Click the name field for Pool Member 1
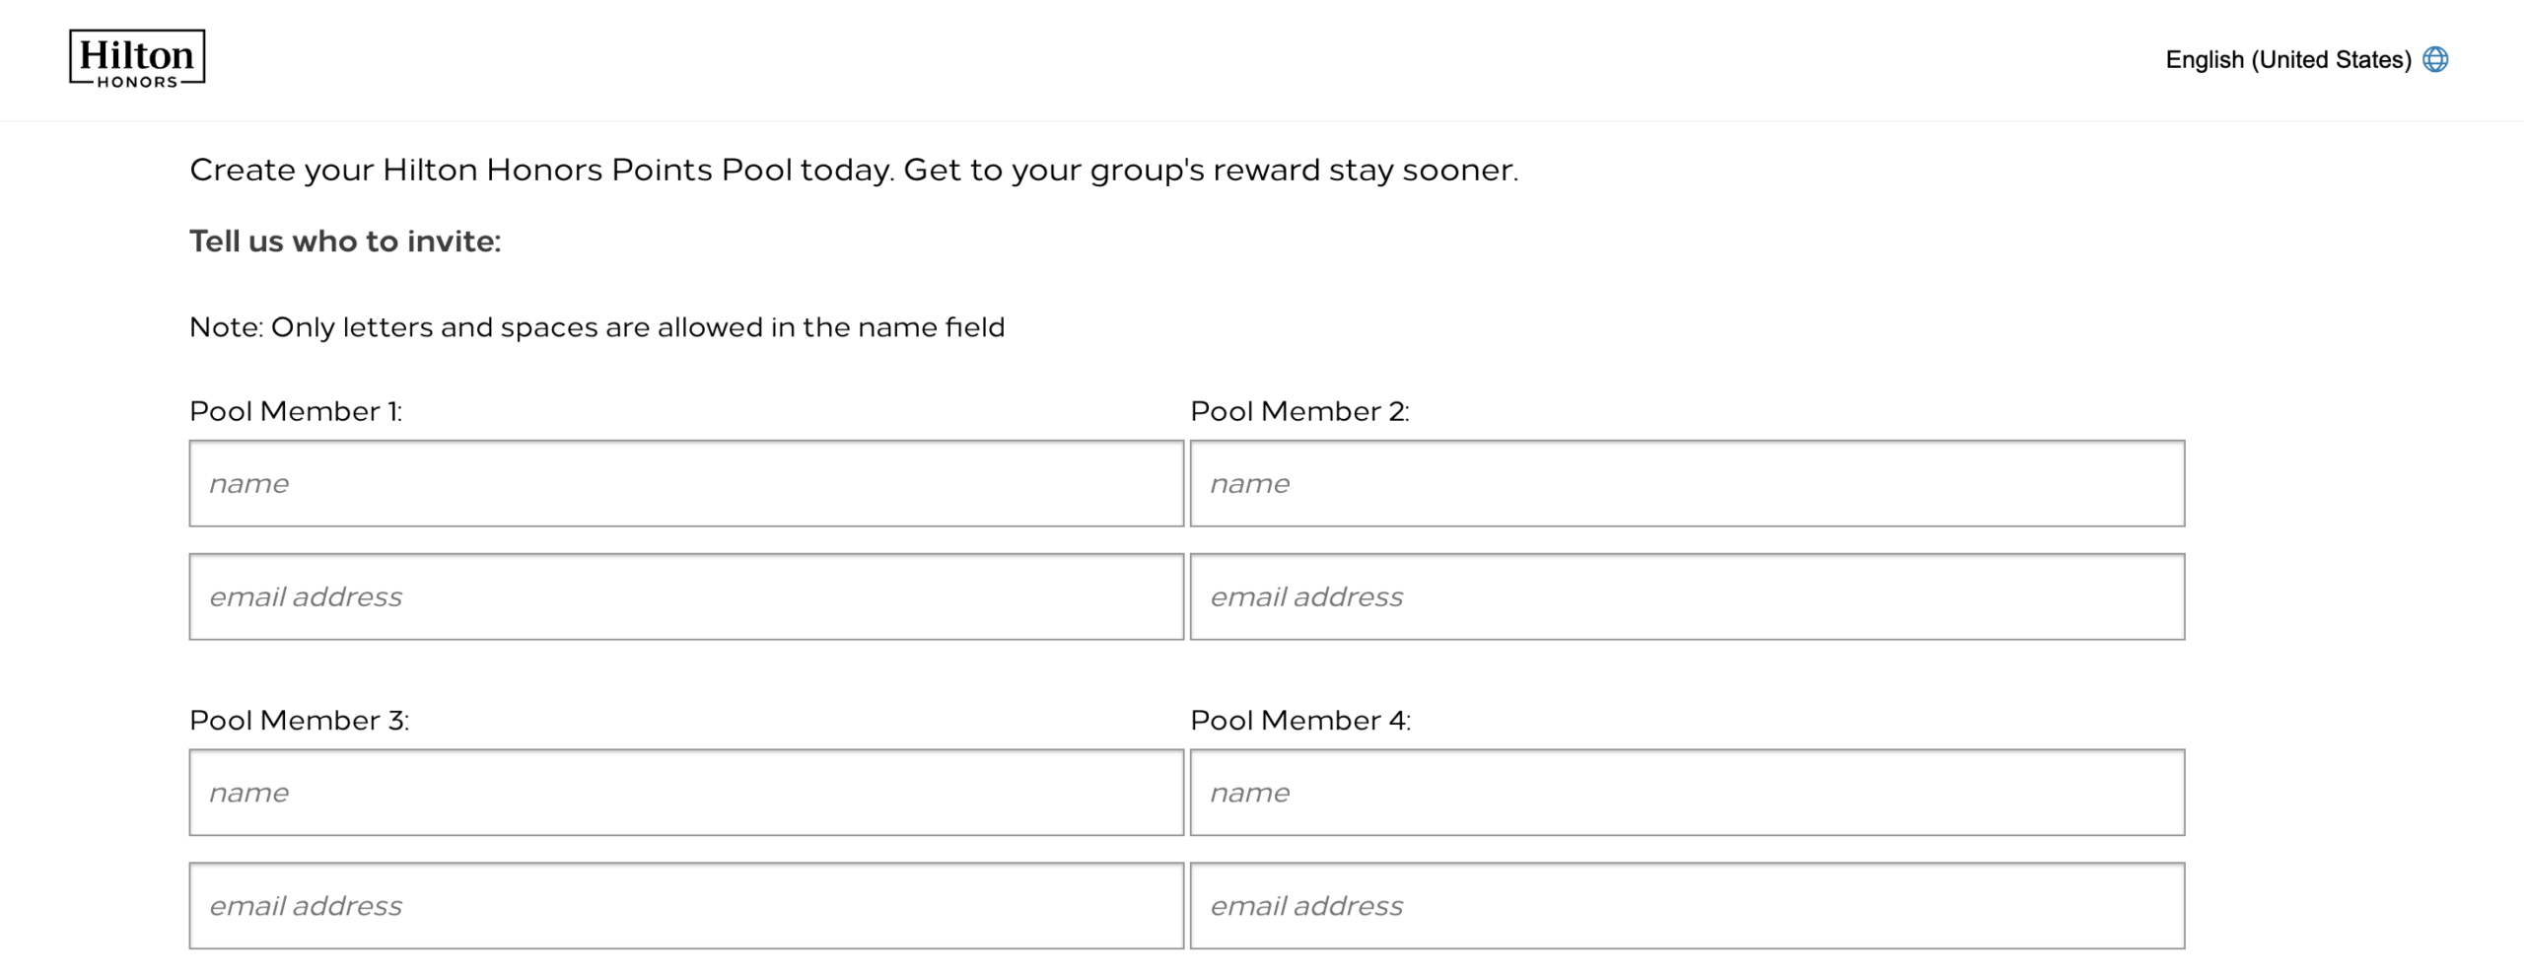The width and height of the screenshot is (2524, 977). tap(686, 482)
